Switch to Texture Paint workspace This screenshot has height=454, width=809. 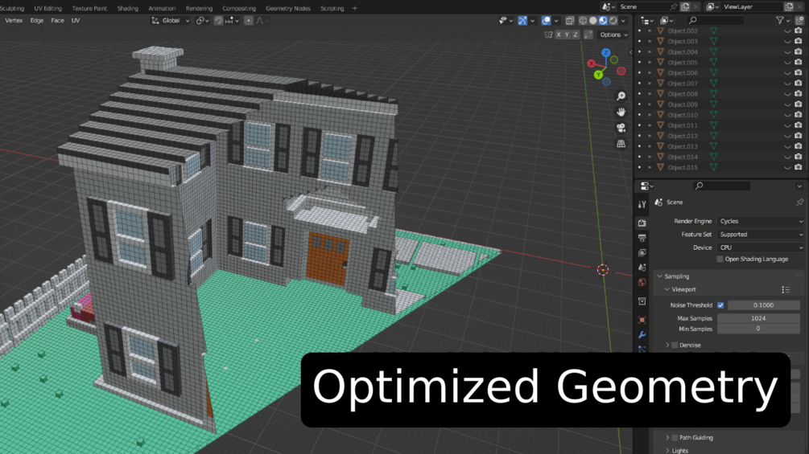[89, 8]
